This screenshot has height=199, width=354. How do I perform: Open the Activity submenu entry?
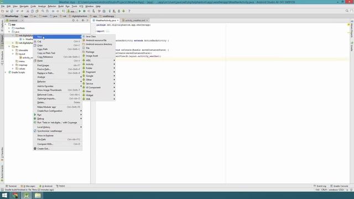(98, 64)
